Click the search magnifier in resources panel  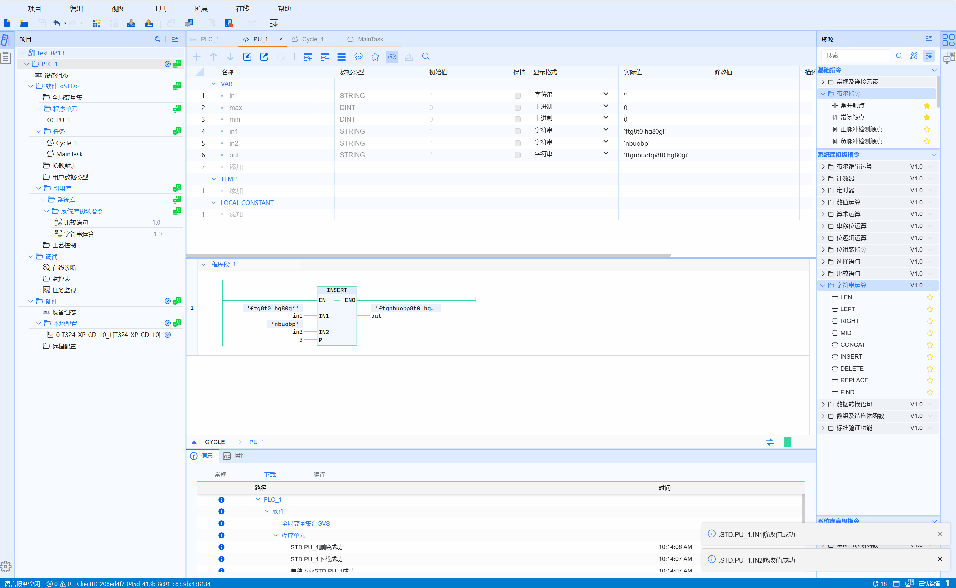(899, 56)
